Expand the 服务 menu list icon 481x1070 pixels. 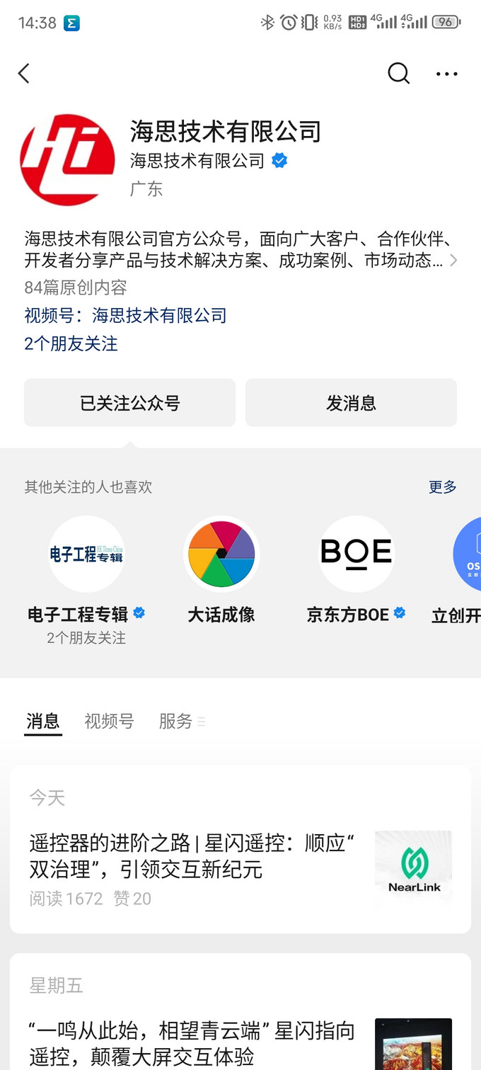point(202,722)
